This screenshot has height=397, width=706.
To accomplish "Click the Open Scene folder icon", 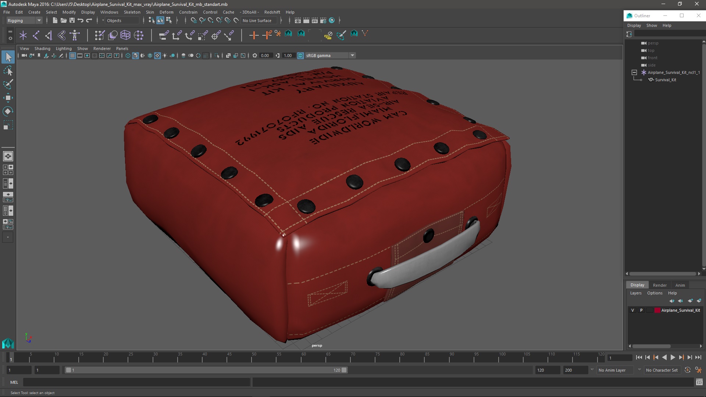I will coord(63,21).
